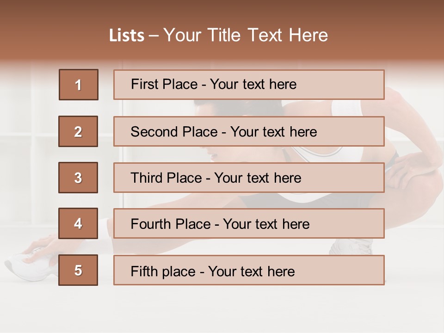Select the "Third Place - Your text here" bar

click(249, 178)
